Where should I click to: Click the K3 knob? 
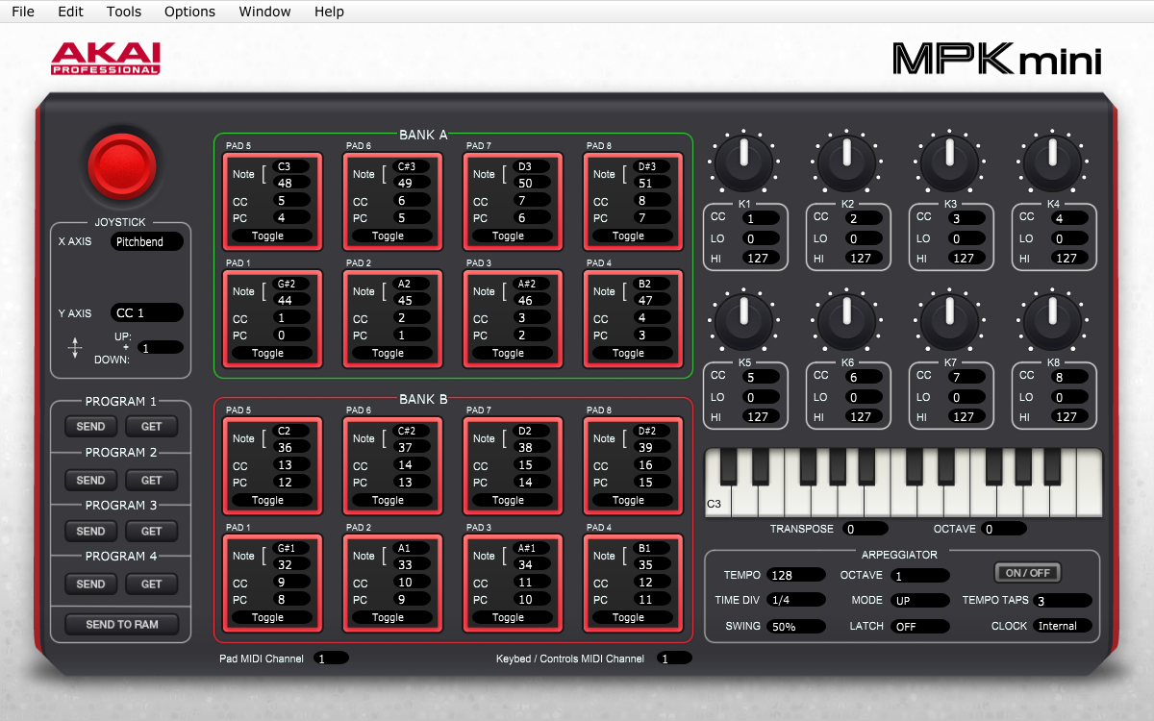(x=949, y=161)
